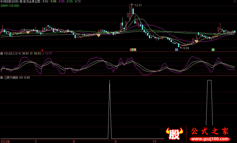Expand the KDJ(9,3,3) indicator dropdown arrow
237x143 pixels.
(2, 53)
